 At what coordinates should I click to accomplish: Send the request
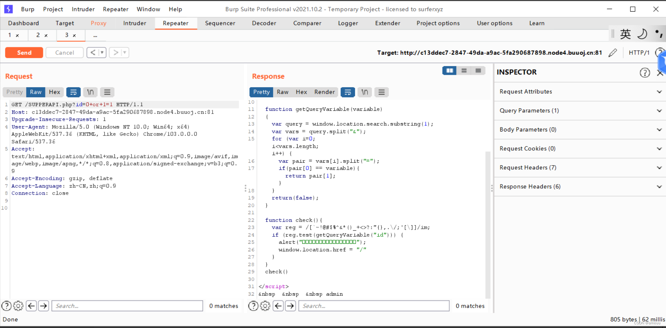24,53
